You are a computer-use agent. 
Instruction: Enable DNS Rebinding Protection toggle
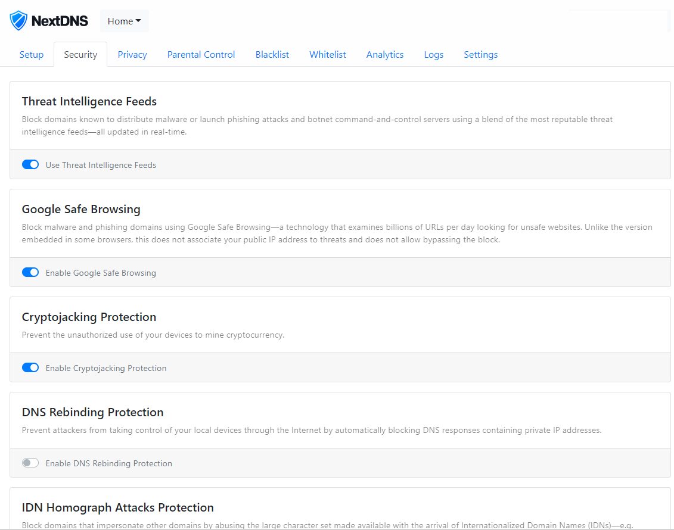click(x=30, y=463)
